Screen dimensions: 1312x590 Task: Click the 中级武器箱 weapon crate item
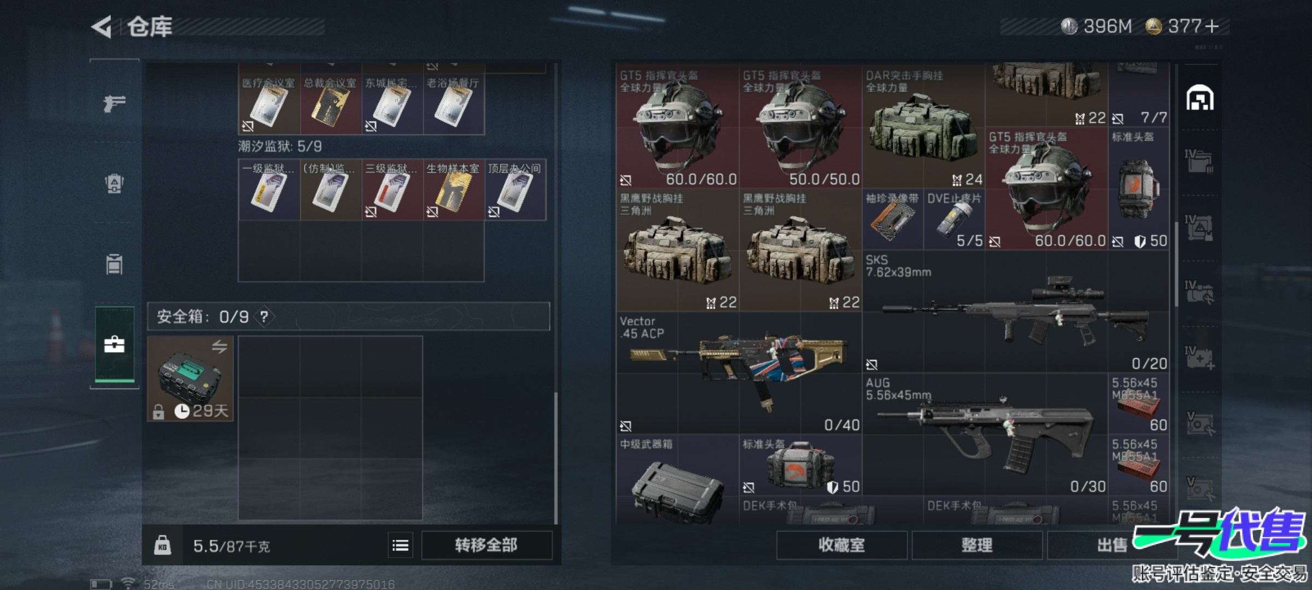coord(677,480)
